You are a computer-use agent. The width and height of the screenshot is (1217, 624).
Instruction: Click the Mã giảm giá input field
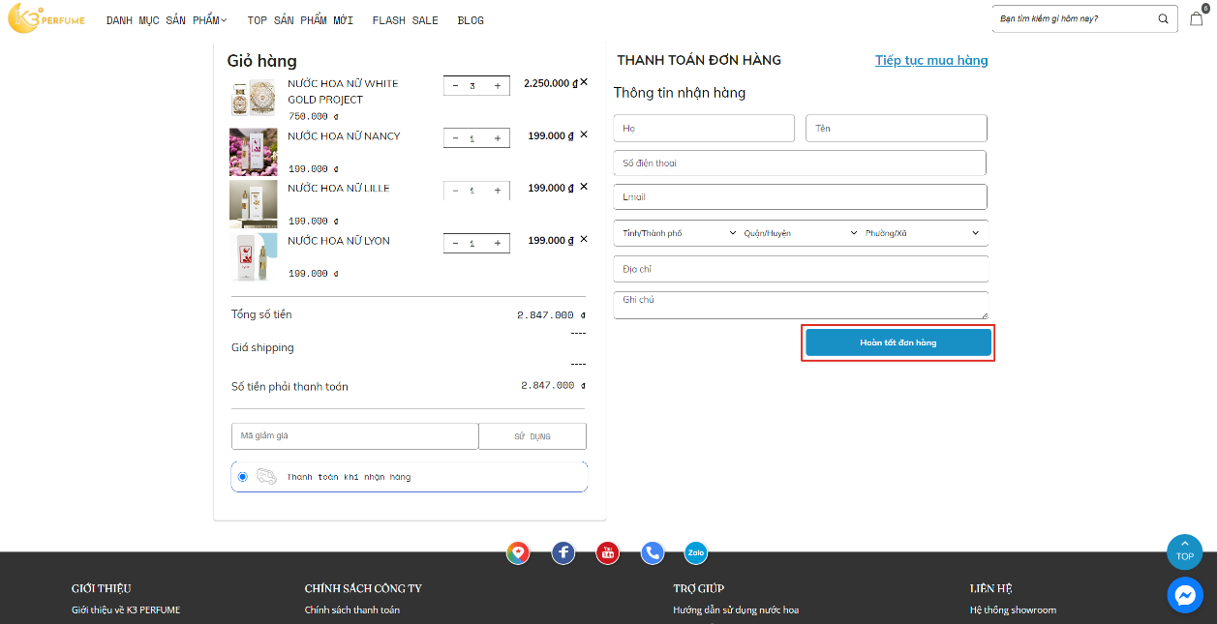coord(354,436)
